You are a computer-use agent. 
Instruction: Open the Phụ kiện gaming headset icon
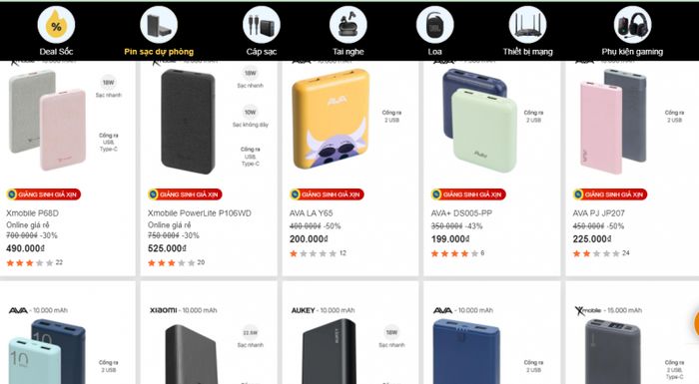(x=632, y=25)
